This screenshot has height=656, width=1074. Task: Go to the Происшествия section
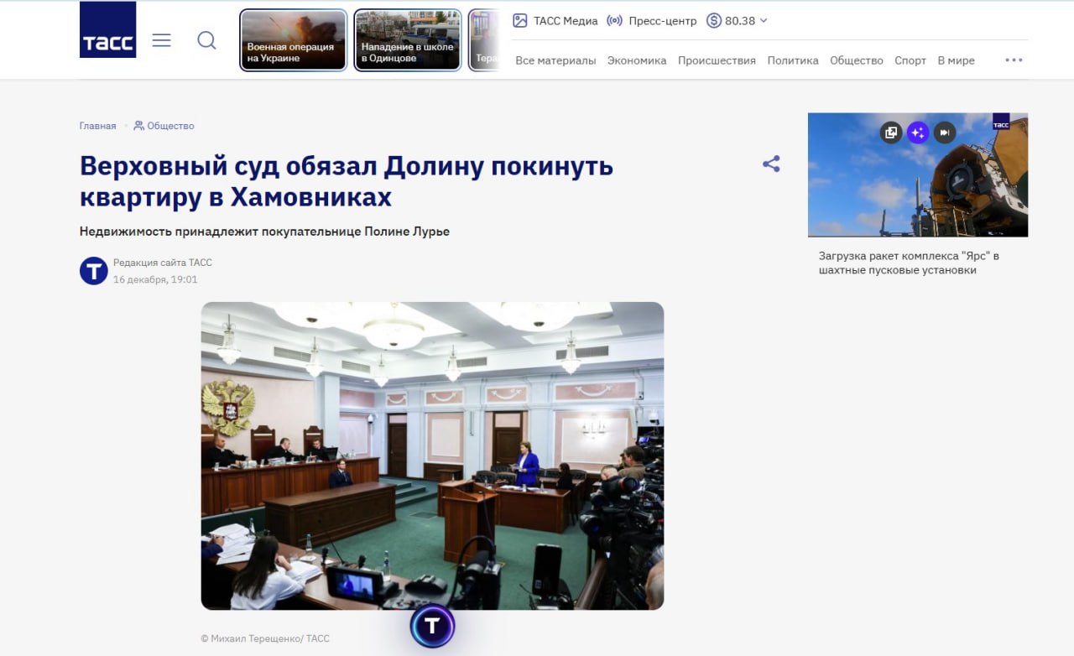tap(717, 60)
